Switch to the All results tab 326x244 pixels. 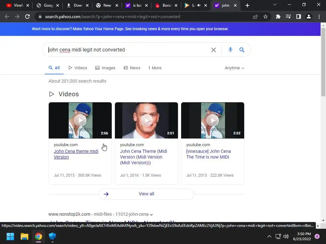coord(54,68)
